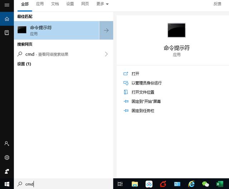The width and height of the screenshot is (229, 189).
Task: Launch Internet Explorer from taskbar
Action: 191,184
